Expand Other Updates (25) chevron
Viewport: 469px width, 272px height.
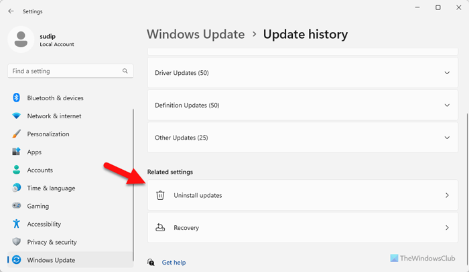point(447,138)
